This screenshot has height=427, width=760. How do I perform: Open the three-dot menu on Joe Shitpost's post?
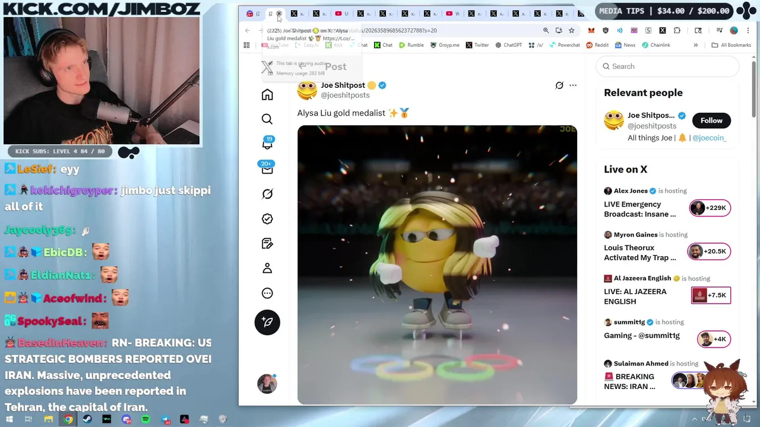pos(573,85)
